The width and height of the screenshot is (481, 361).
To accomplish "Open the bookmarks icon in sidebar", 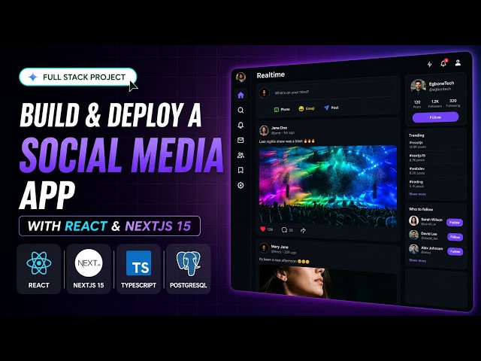I will pyautogui.click(x=240, y=170).
